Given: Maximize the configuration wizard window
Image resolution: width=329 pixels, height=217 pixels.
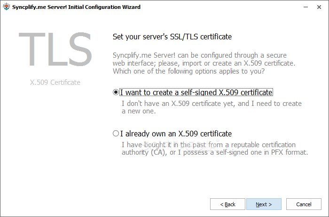Looking at the screenshot, I should tap(296, 7).
